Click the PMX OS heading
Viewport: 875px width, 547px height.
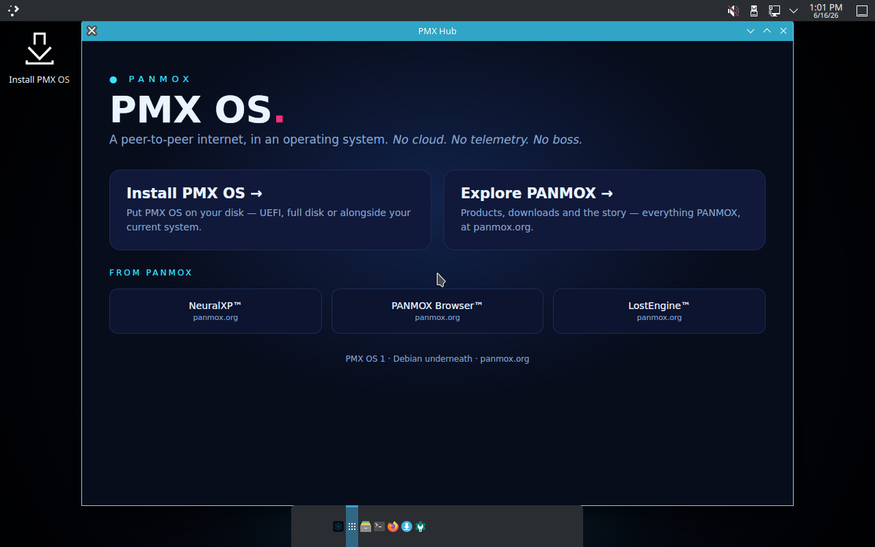(x=197, y=109)
